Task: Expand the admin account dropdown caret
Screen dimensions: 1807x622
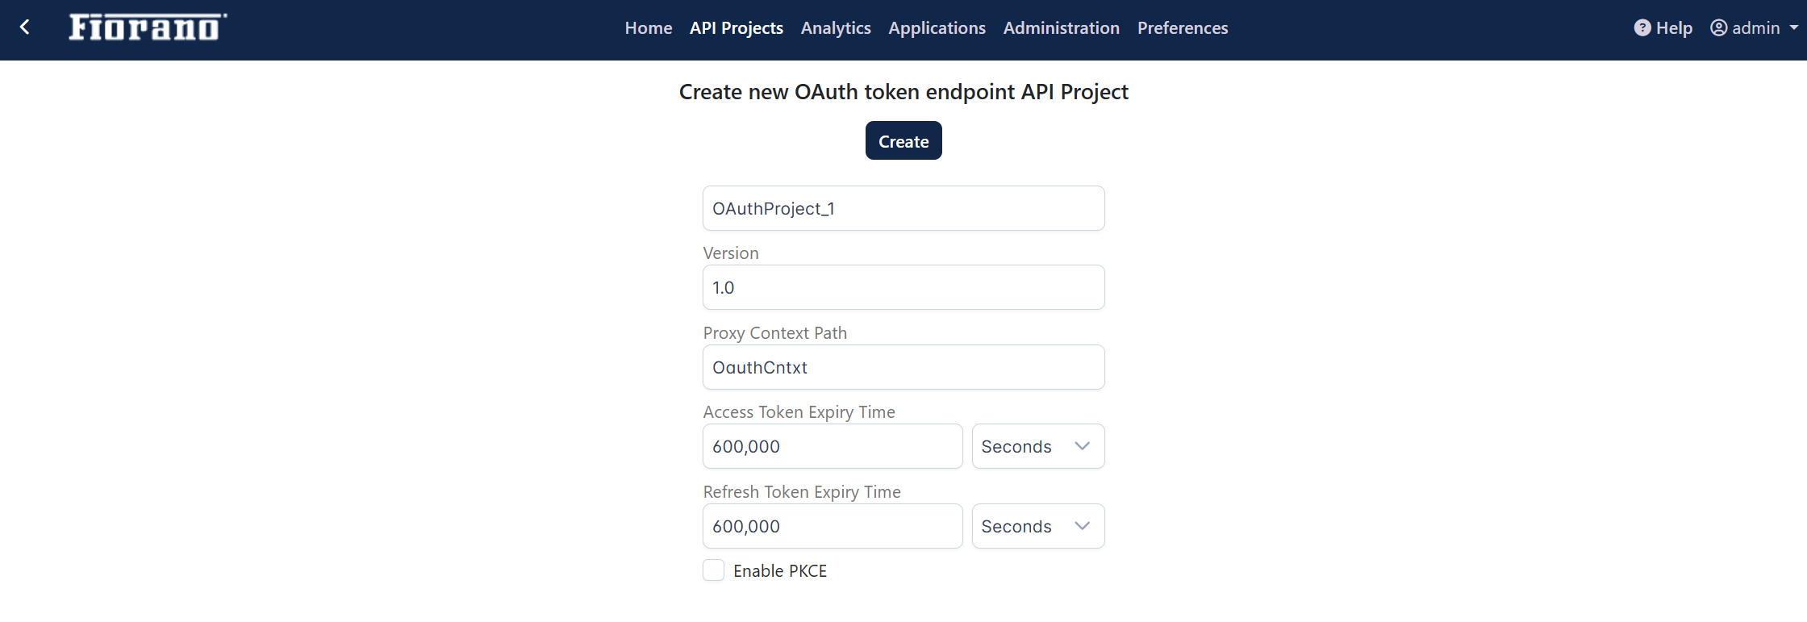Action: click(x=1793, y=28)
